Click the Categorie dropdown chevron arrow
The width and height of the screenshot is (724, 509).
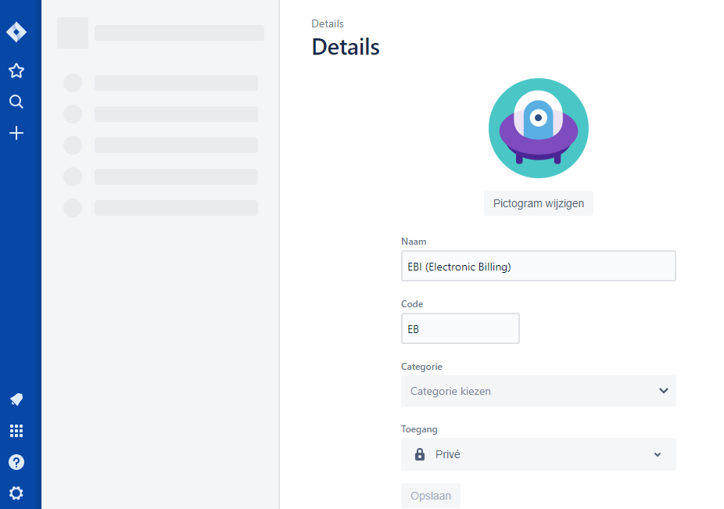coord(663,391)
